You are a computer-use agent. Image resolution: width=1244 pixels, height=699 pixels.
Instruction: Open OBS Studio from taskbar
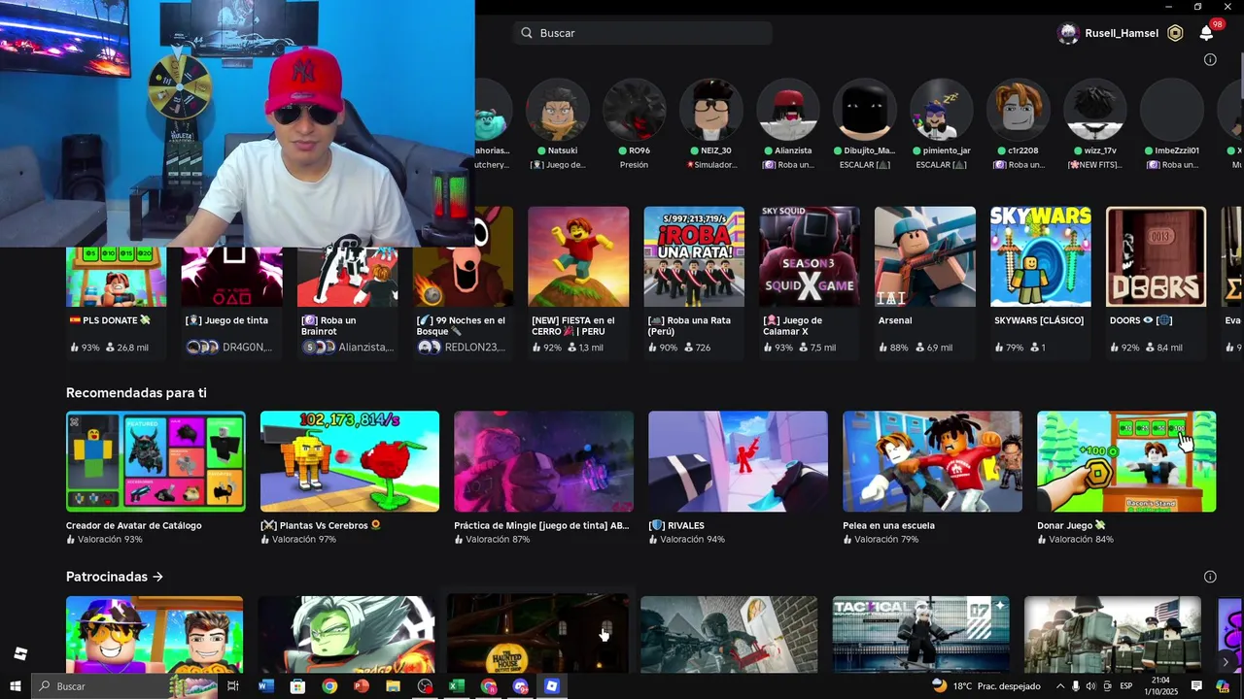425,686
